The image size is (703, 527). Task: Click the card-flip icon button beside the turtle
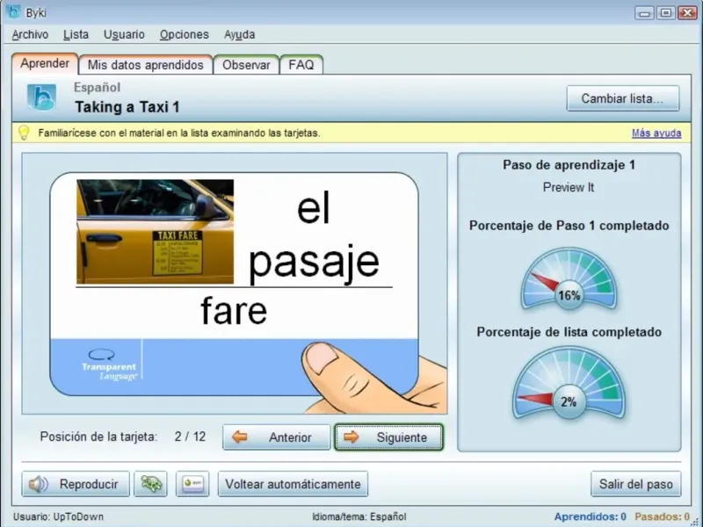192,484
